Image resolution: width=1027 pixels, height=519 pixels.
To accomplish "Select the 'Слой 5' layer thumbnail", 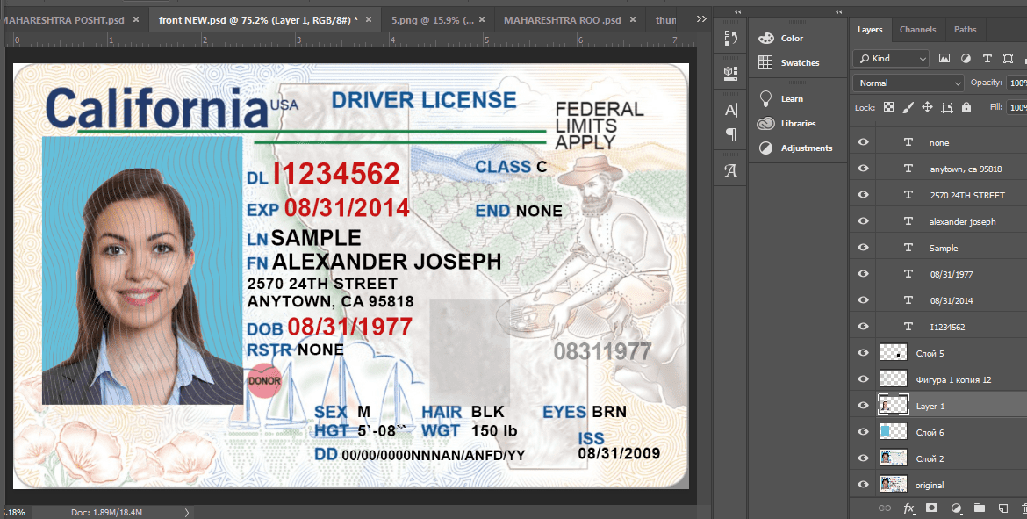I will click(893, 353).
